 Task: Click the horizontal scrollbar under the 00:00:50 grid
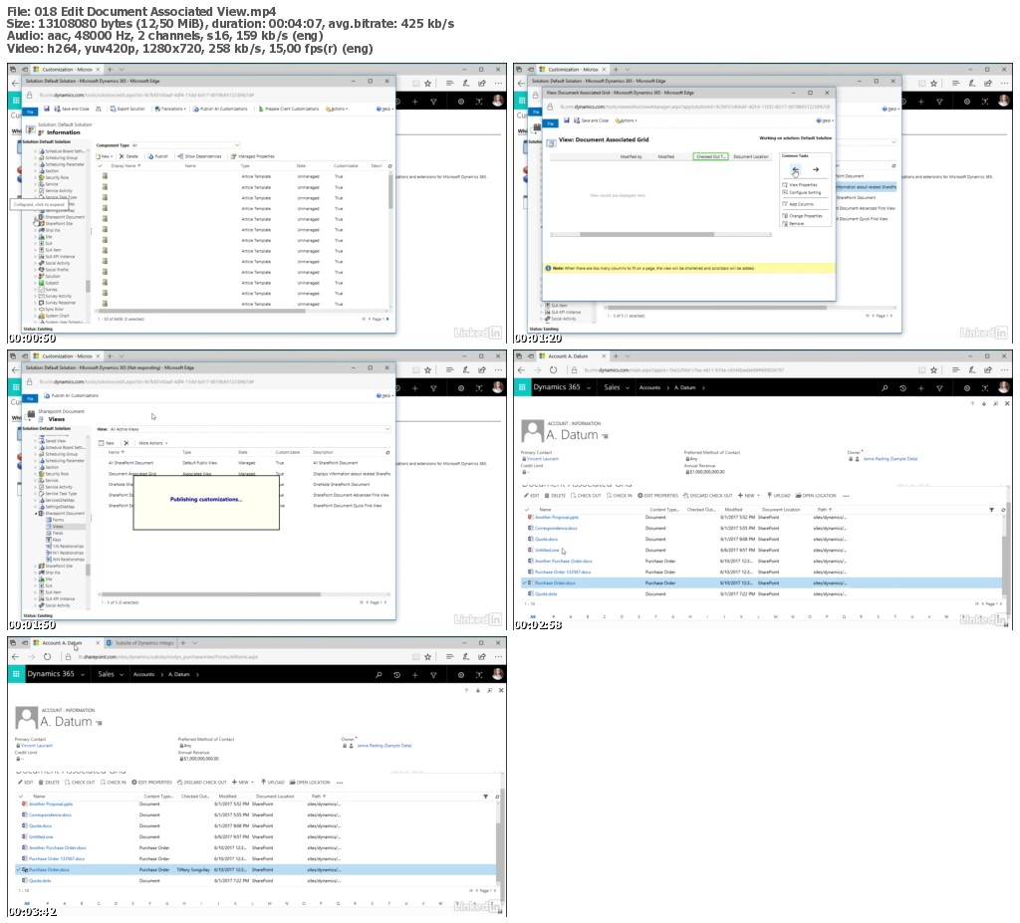click(x=201, y=311)
